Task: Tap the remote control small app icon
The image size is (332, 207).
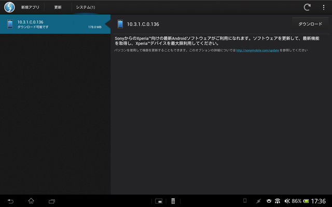Action: coord(173,201)
